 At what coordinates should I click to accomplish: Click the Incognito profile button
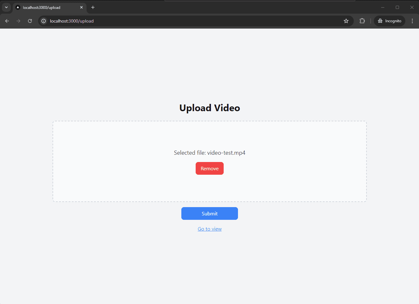pyautogui.click(x=389, y=21)
